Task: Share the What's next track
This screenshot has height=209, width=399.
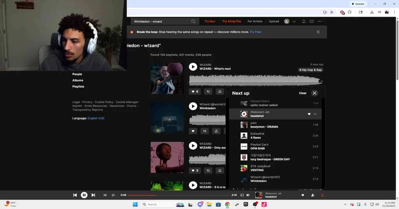Action: pos(220,91)
